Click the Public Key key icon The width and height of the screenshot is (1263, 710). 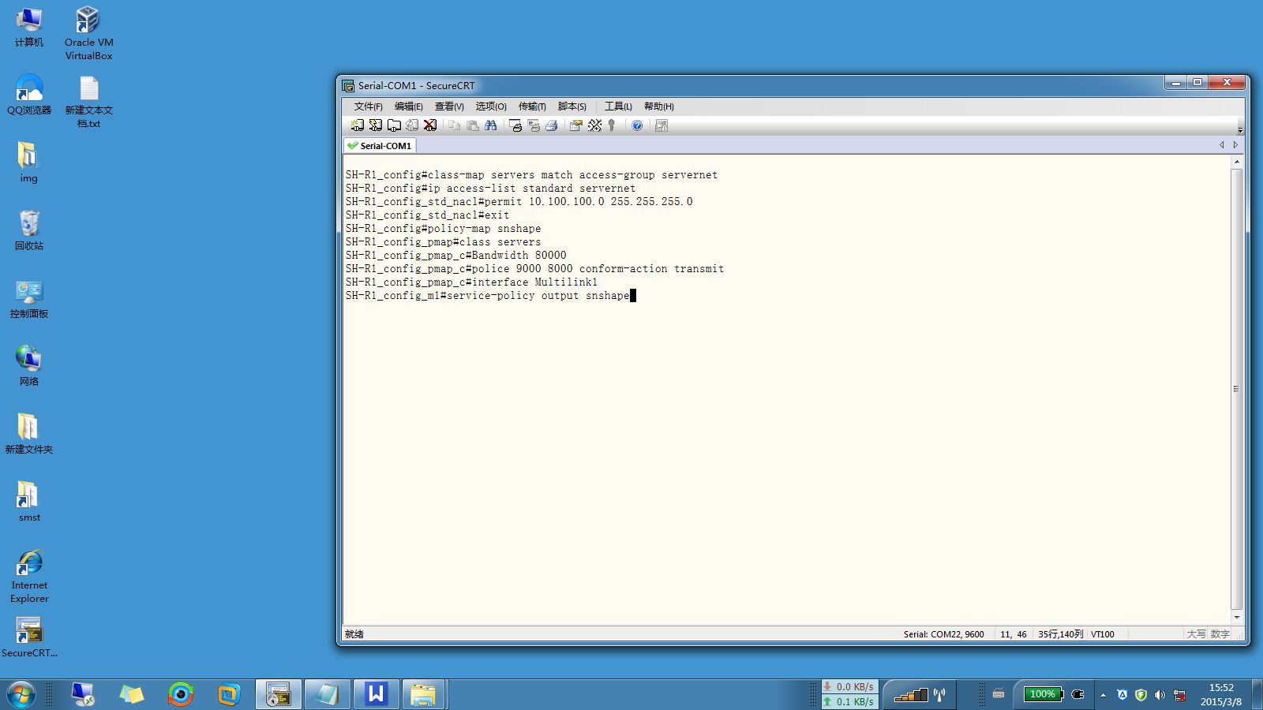point(612,125)
